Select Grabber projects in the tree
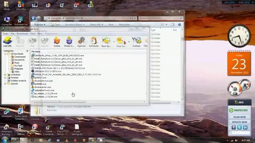255x143 pixels. pyautogui.click(x=18, y=81)
